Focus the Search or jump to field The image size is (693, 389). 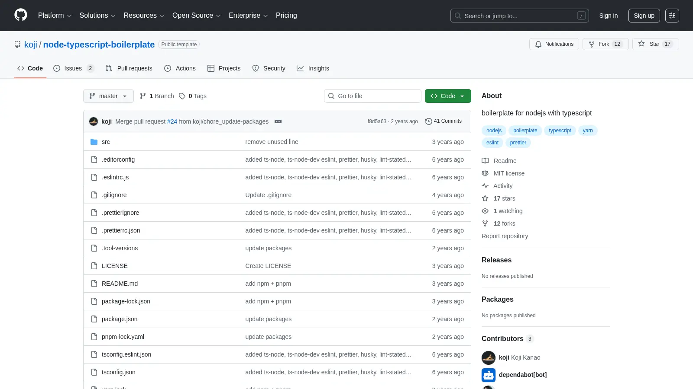pyautogui.click(x=519, y=16)
